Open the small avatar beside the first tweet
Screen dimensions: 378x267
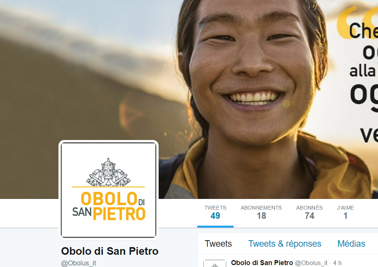click(214, 263)
